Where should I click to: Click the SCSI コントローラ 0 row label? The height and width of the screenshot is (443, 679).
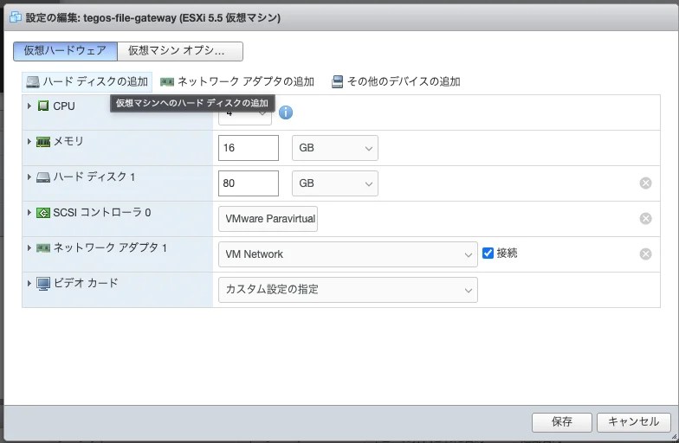(102, 213)
